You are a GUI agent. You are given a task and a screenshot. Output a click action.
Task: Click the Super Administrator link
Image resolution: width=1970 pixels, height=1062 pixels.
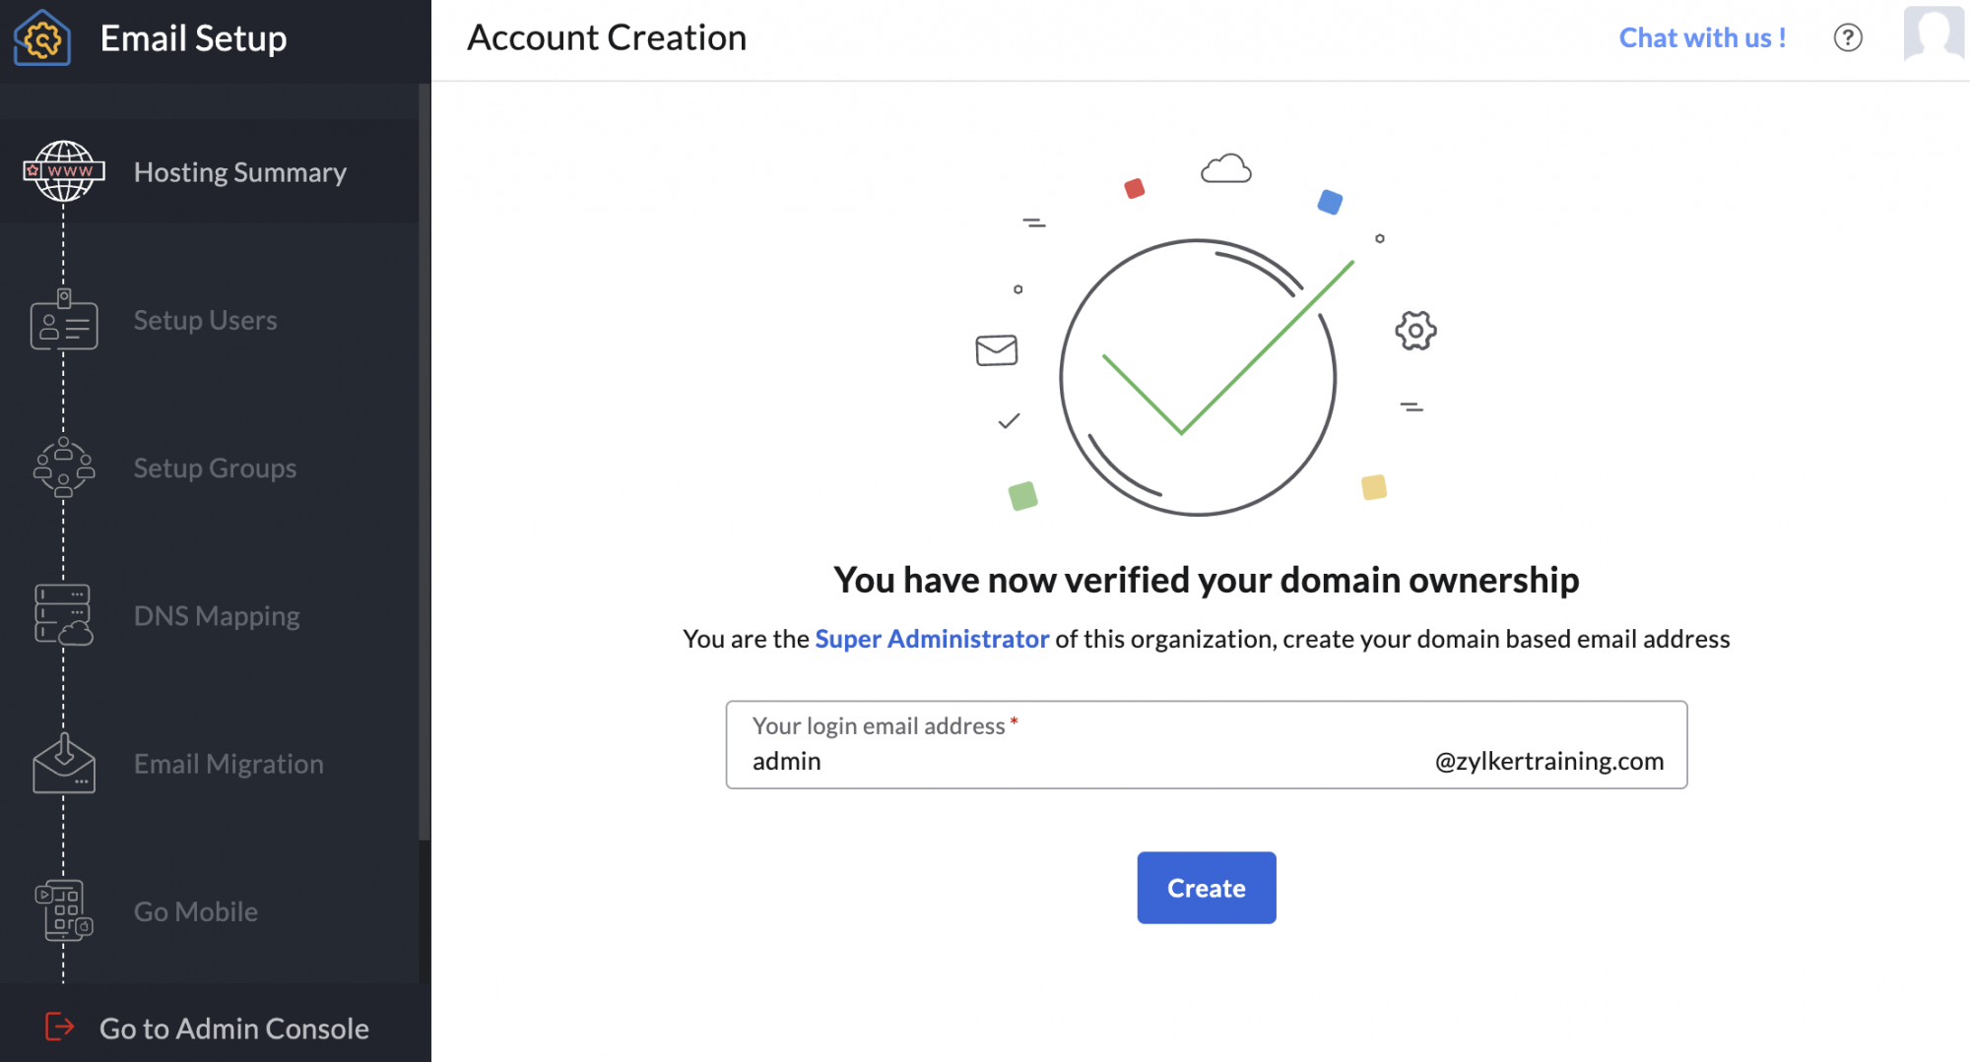click(931, 639)
